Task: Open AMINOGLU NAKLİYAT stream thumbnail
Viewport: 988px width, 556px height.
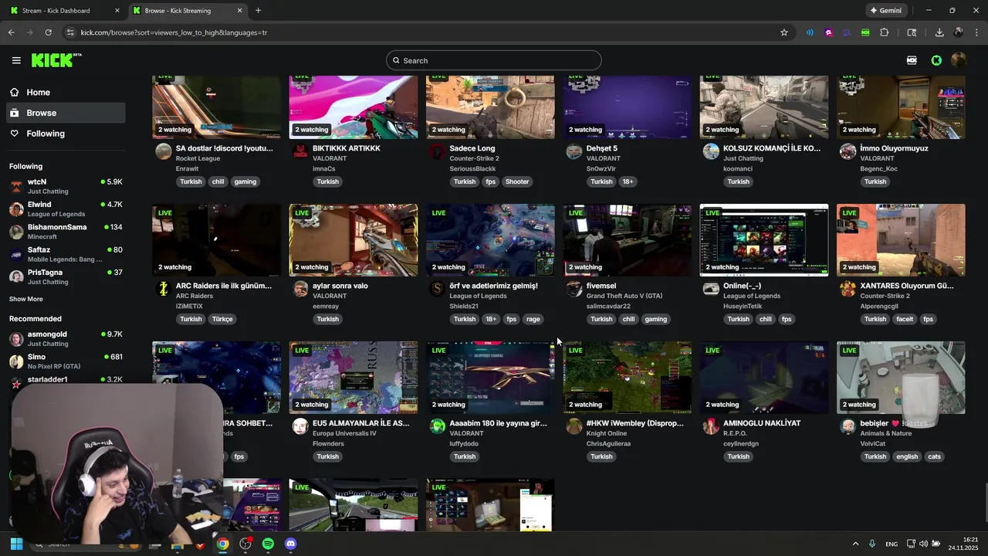Action: (764, 378)
